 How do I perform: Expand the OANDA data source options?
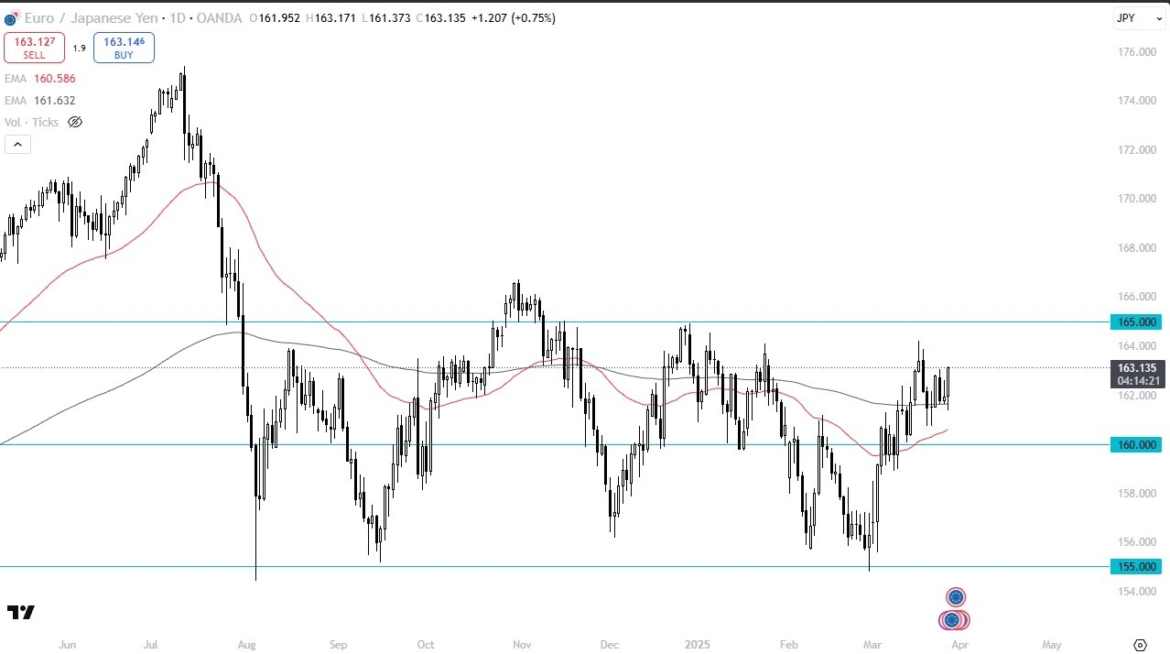pos(220,17)
